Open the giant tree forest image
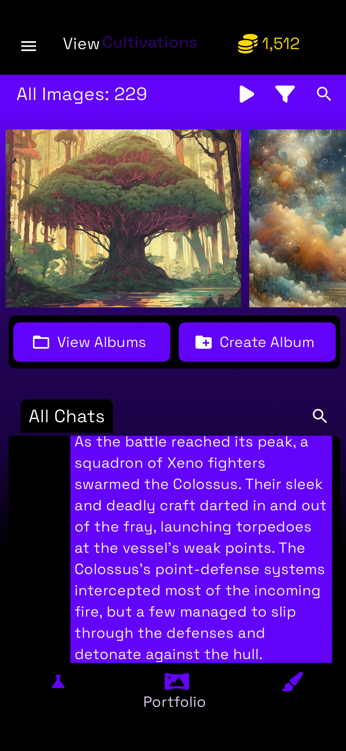346x751 pixels. click(x=123, y=218)
